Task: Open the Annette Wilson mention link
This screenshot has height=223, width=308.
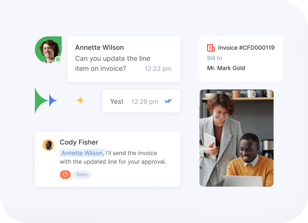Action: 82,153
